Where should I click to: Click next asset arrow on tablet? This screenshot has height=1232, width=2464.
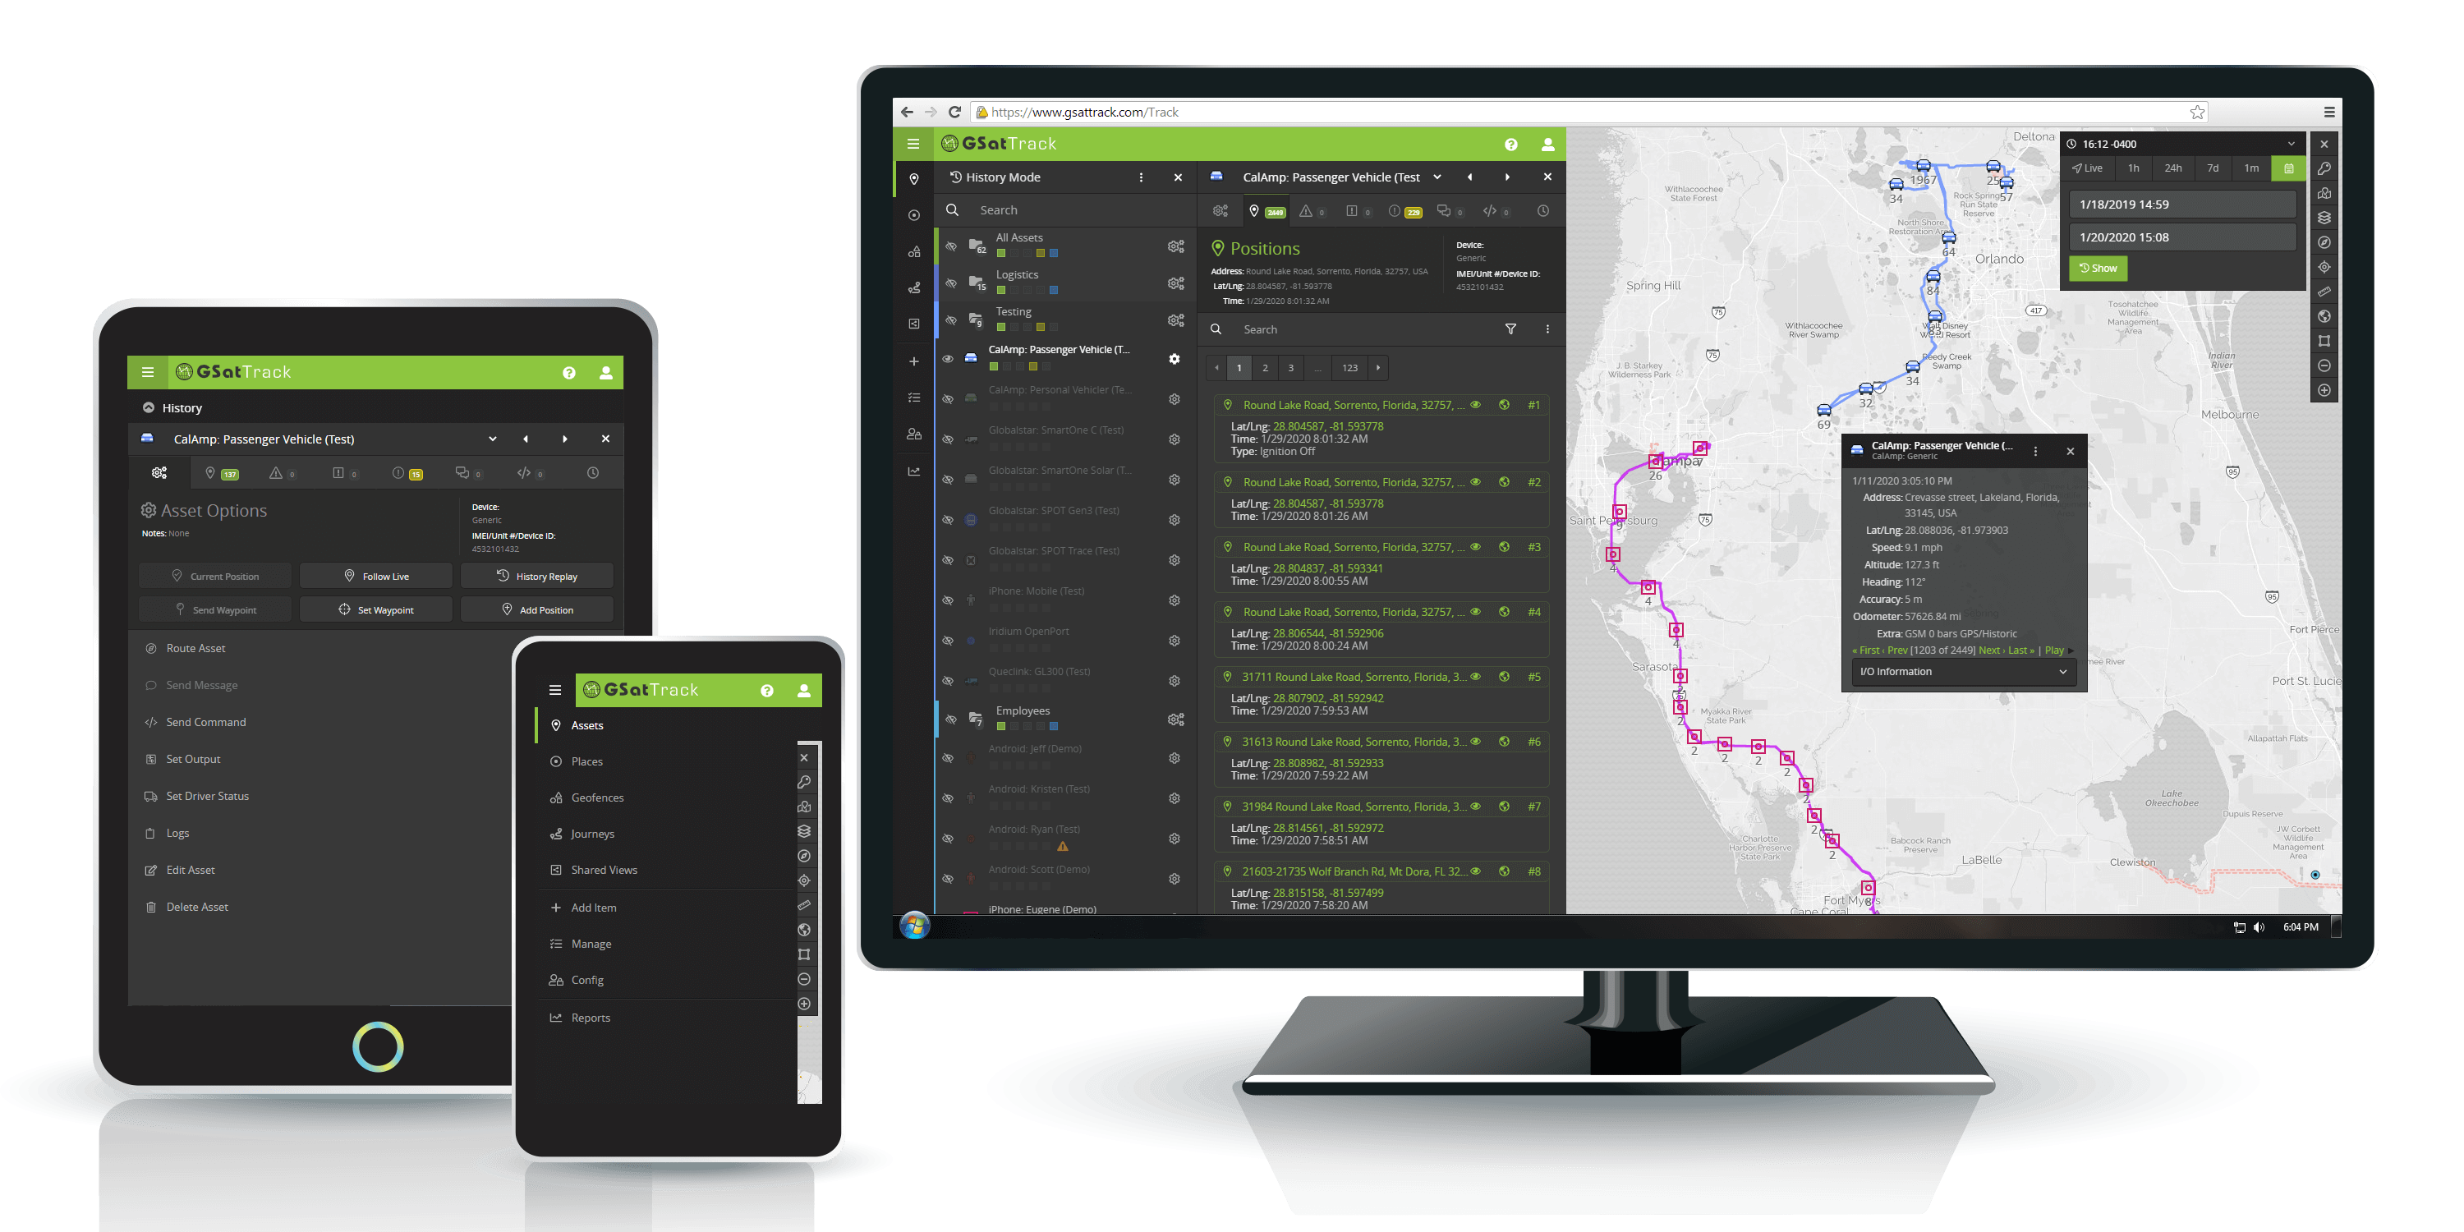coord(565,439)
